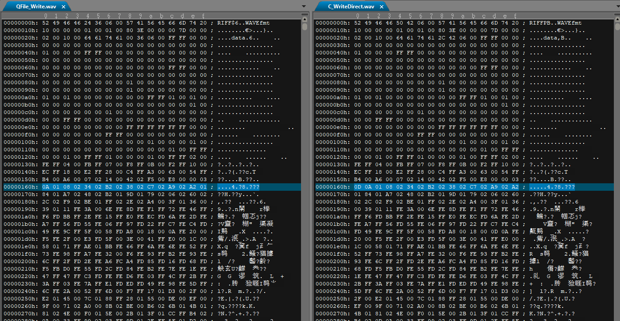Screen dimensions: 620x321
Task: Click ASCII text 'RIFF$6..WAVEfmt' in left pane
Action: click(x=243, y=23)
